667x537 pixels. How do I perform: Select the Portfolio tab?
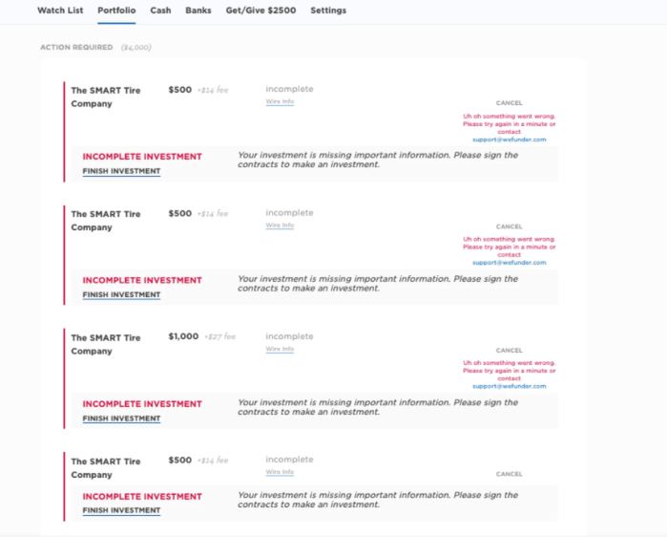(x=116, y=11)
